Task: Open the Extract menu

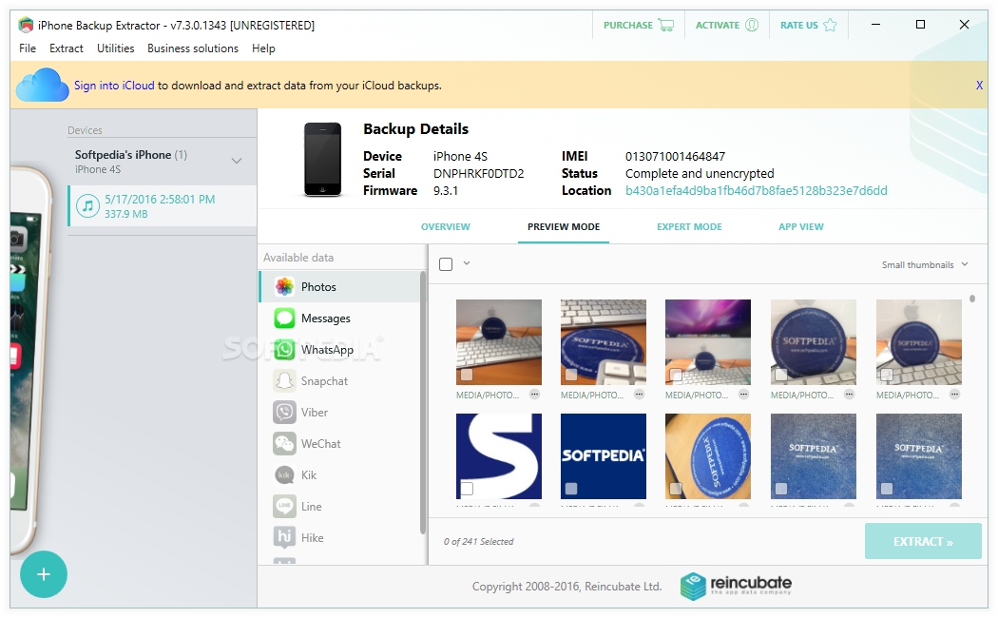Action: click(x=67, y=48)
